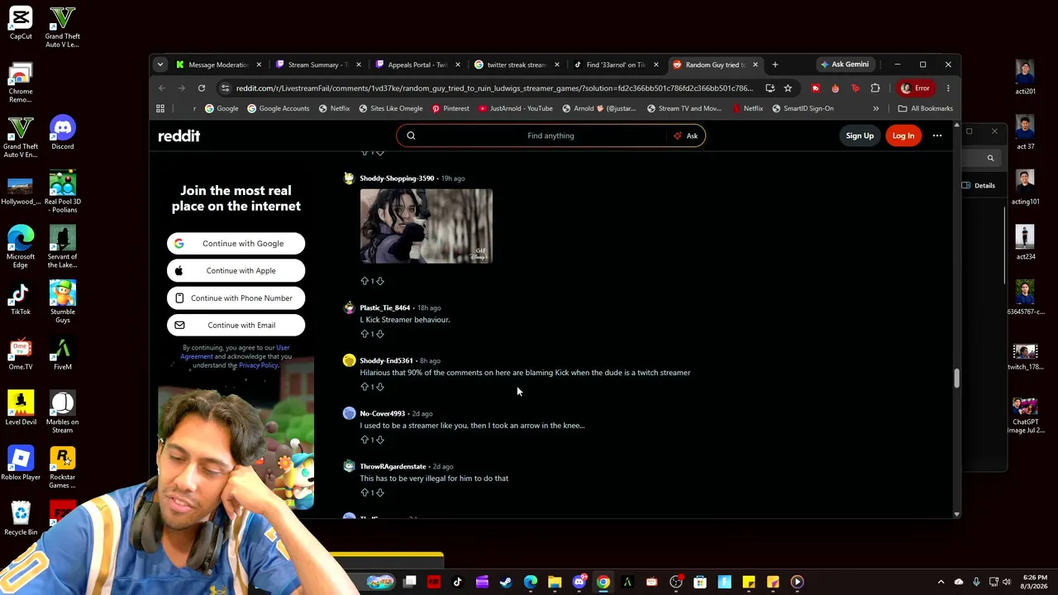
Task: Upvote the Plastic_Tie_8464 comment
Action: coord(365,334)
